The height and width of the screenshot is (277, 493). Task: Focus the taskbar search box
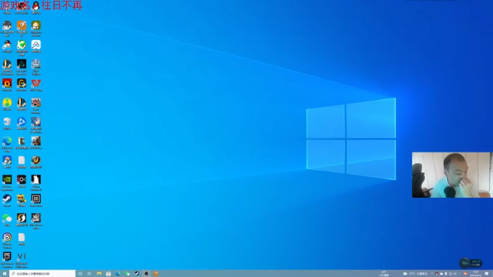coord(42,274)
